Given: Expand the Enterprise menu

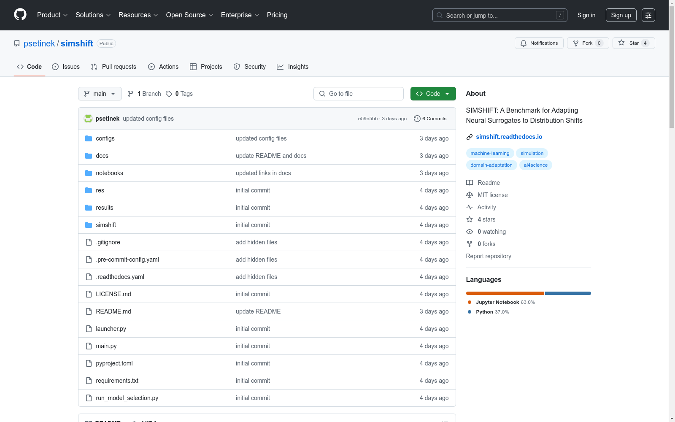Looking at the screenshot, I should [240, 15].
